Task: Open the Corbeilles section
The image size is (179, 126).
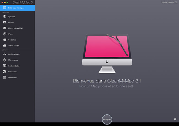Action: 17,40
